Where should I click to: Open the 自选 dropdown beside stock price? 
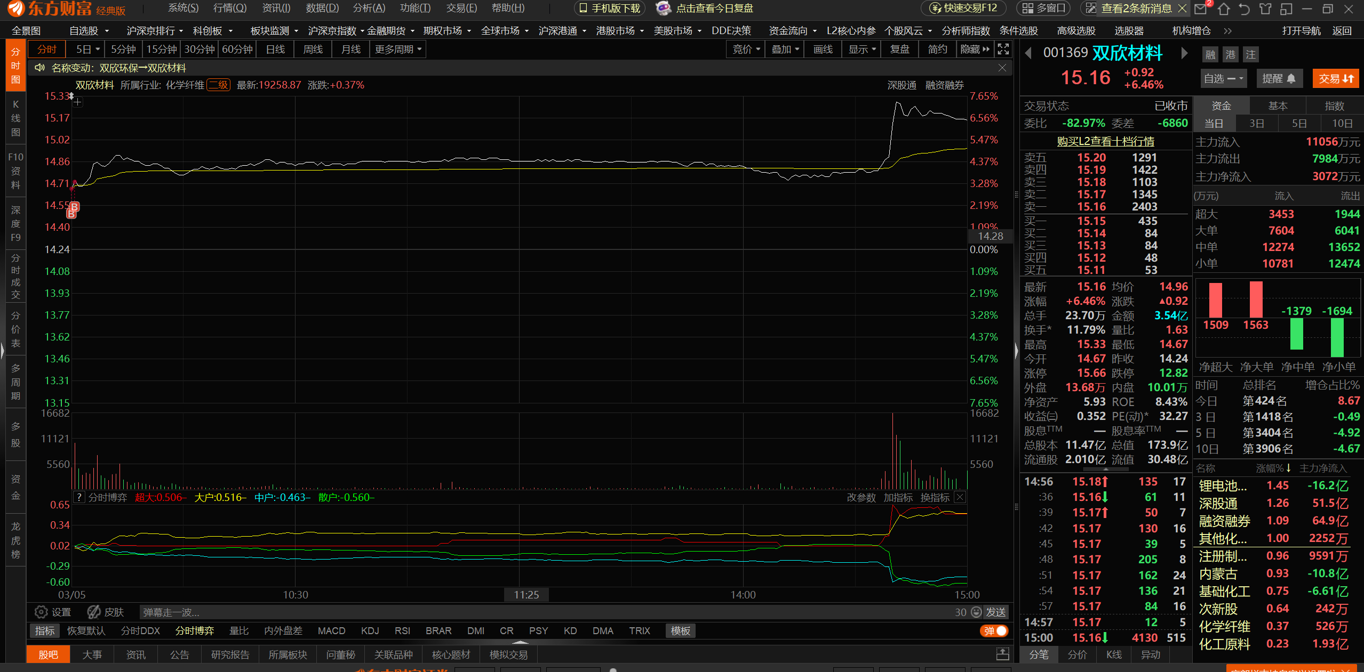[1223, 78]
